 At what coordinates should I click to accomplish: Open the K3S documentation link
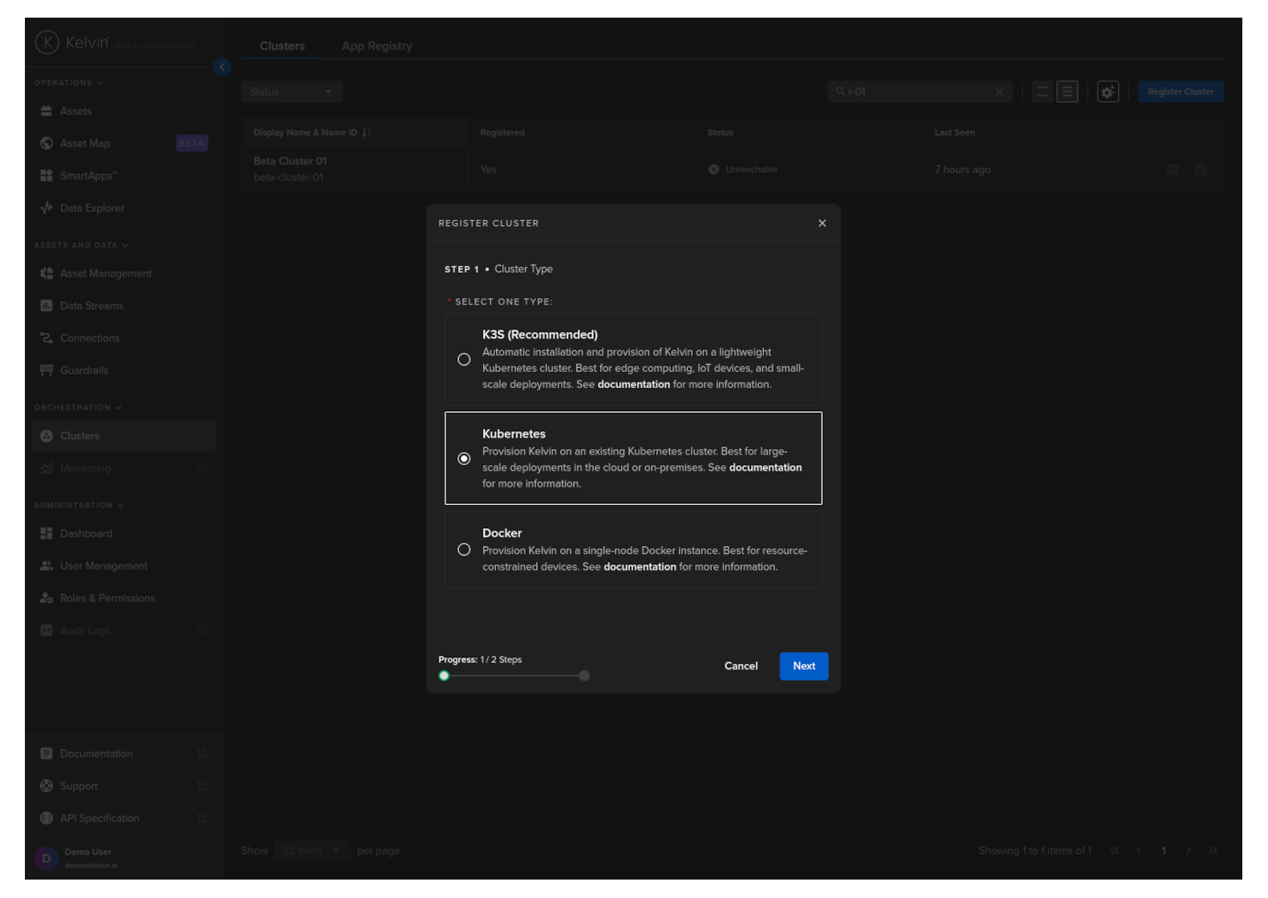tap(633, 385)
